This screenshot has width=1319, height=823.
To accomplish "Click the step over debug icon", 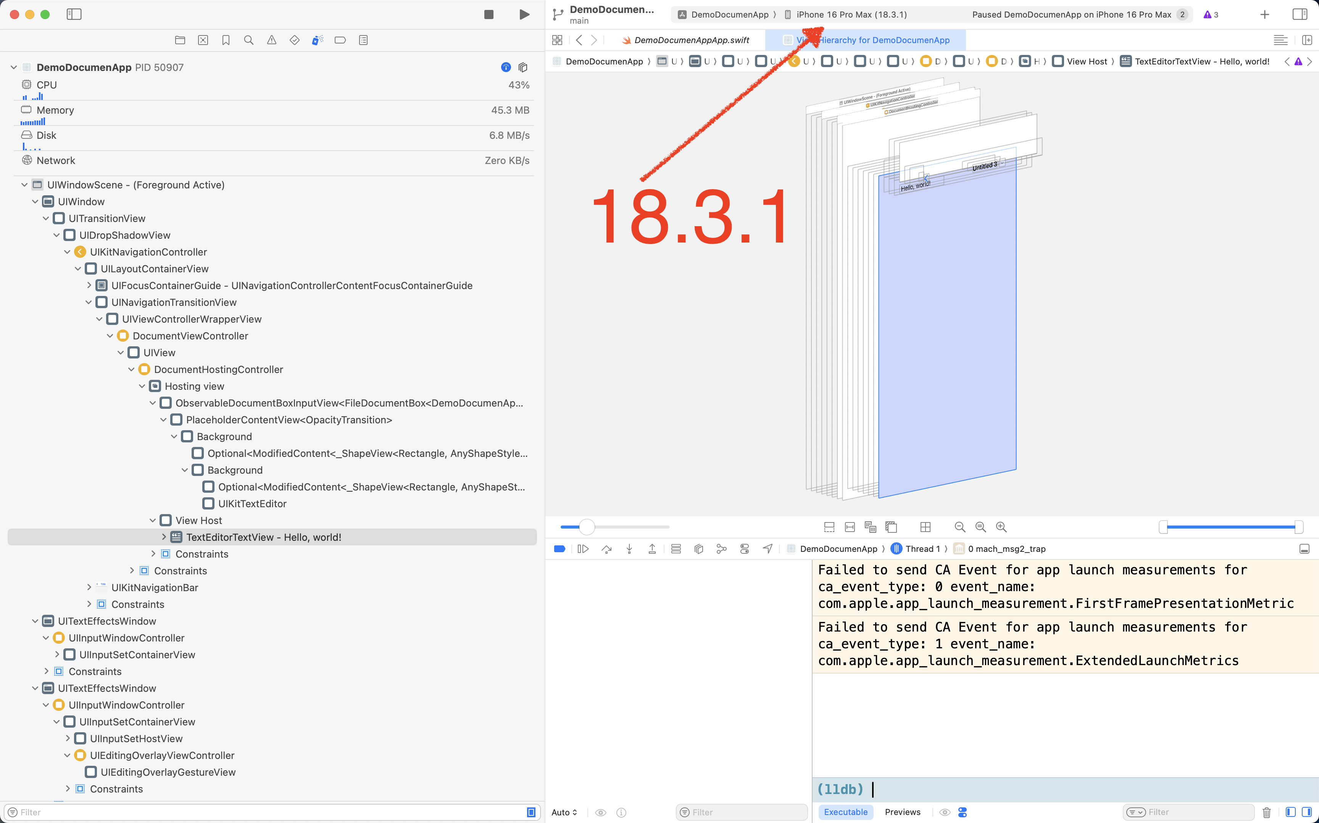I will [x=606, y=549].
